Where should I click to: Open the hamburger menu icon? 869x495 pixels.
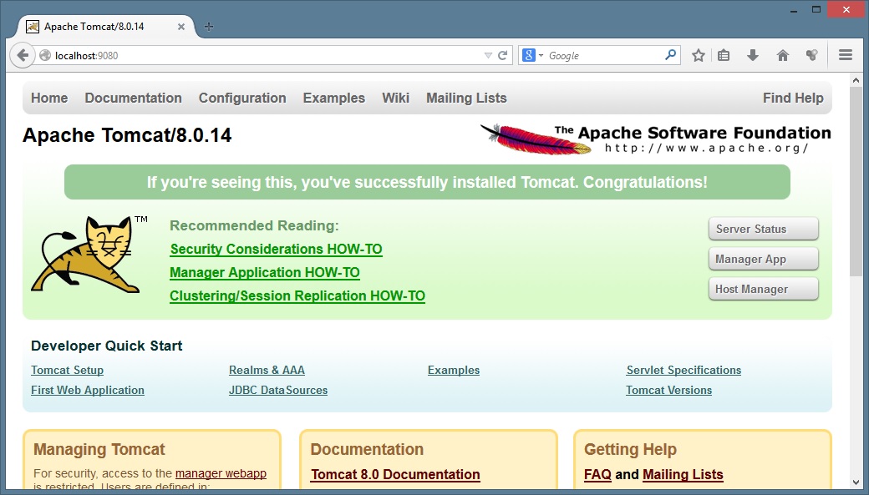click(x=845, y=56)
